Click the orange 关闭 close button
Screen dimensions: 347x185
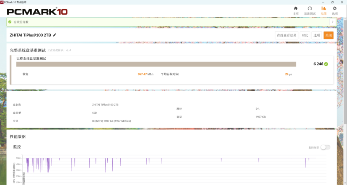(329, 35)
